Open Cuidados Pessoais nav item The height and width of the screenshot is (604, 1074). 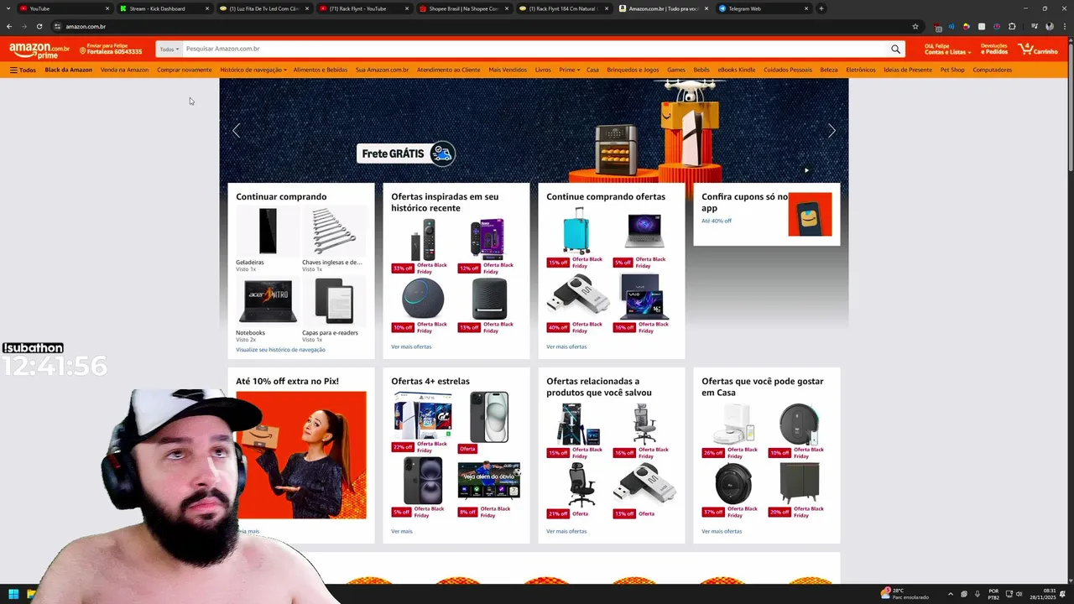point(788,70)
